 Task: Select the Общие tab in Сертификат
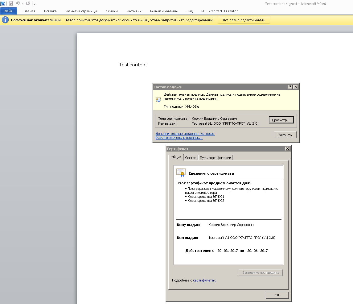pos(176,157)
